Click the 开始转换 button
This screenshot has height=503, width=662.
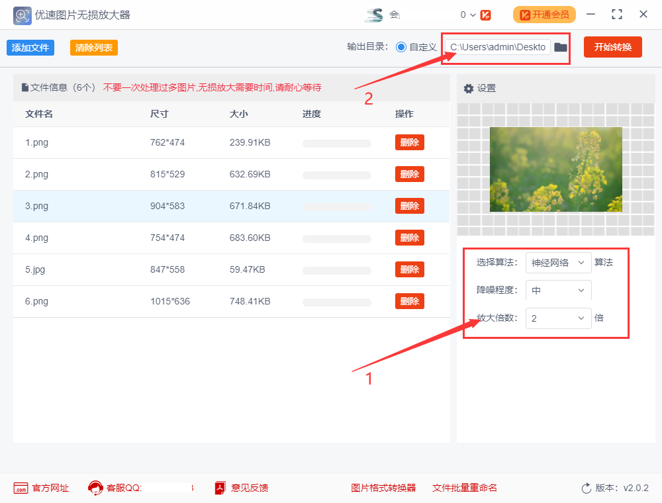[612, 47]
